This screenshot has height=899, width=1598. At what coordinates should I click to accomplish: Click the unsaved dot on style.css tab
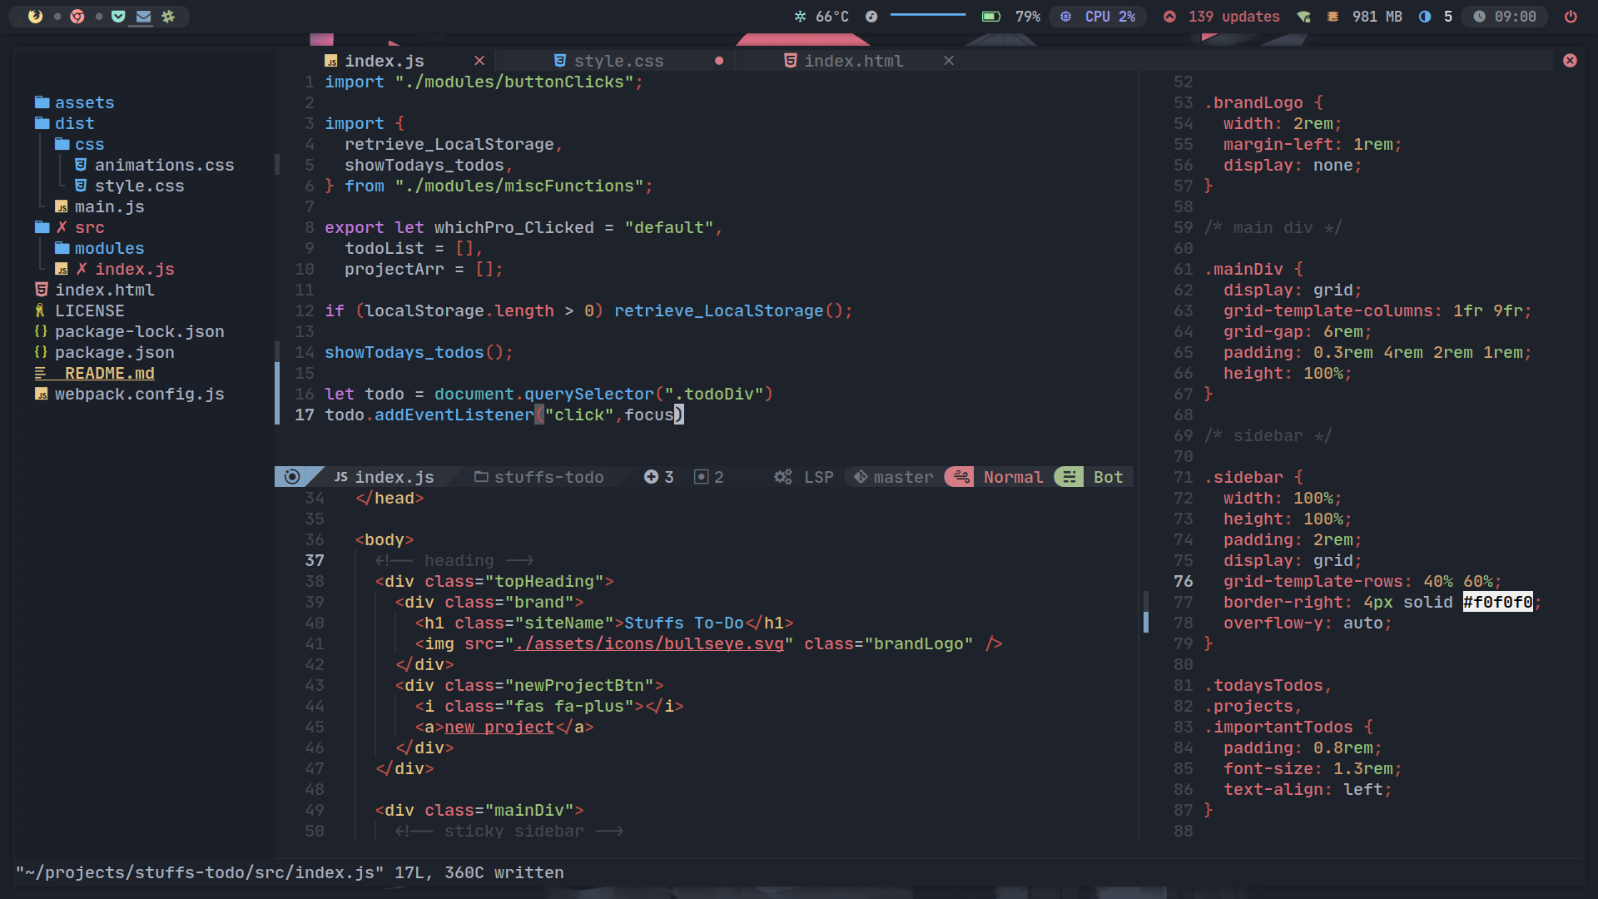click(x=719, y=61)
